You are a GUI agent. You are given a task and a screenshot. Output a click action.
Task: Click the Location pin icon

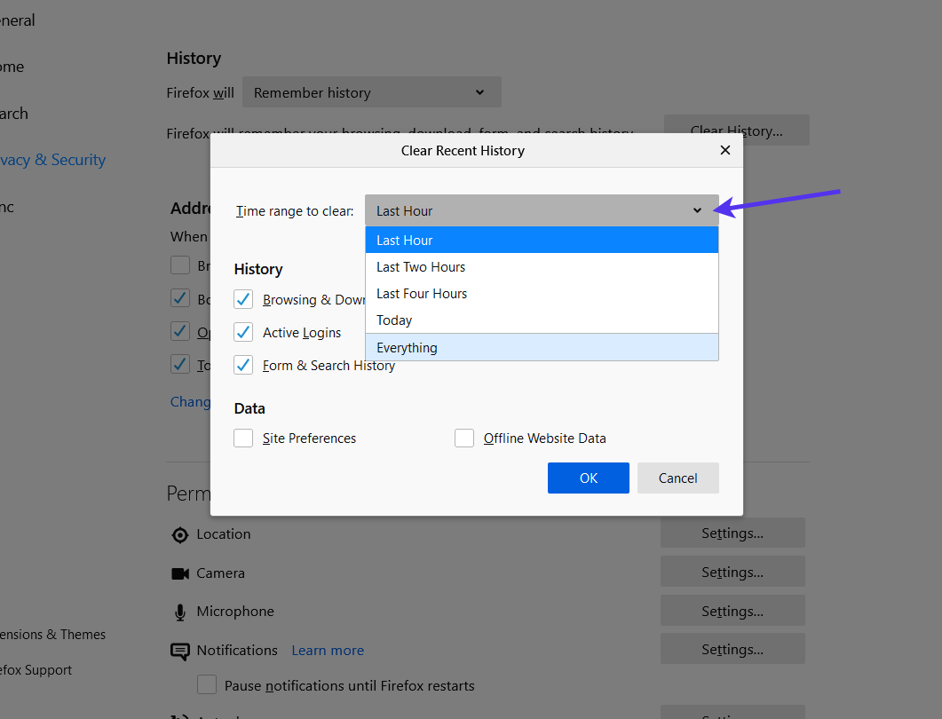[181, 534]
